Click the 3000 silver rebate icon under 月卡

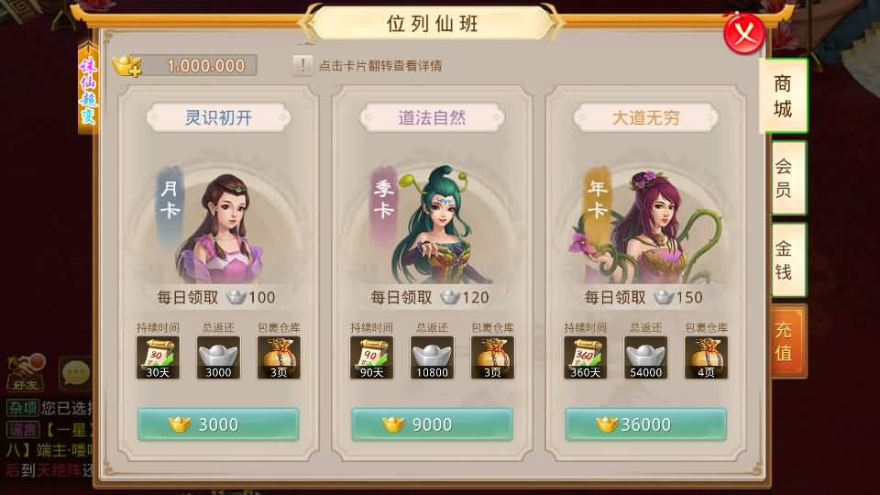click(218, 357)
